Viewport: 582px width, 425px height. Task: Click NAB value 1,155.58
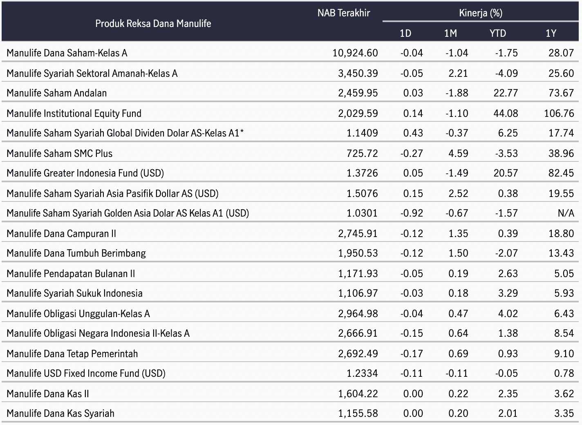358,413
